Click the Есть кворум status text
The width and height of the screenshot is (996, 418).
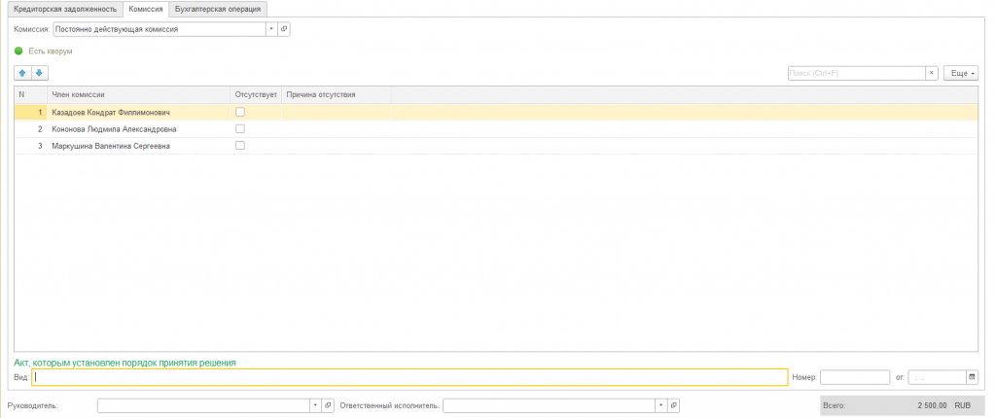51,51
